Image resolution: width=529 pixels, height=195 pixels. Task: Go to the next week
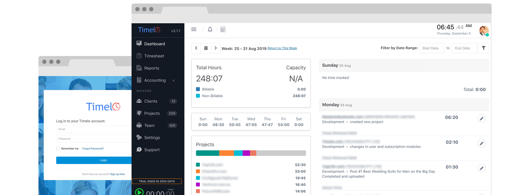[215, 48]
